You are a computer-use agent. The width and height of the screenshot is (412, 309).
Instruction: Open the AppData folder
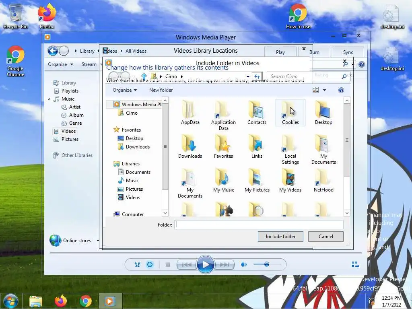pos(190,113)
